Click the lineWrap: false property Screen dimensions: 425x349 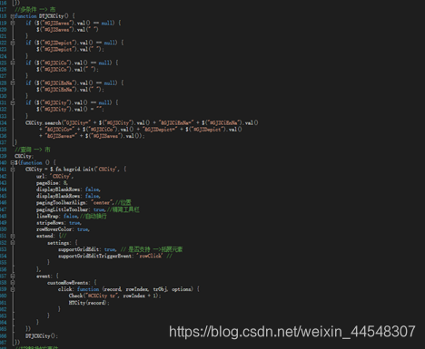(57, 216)
